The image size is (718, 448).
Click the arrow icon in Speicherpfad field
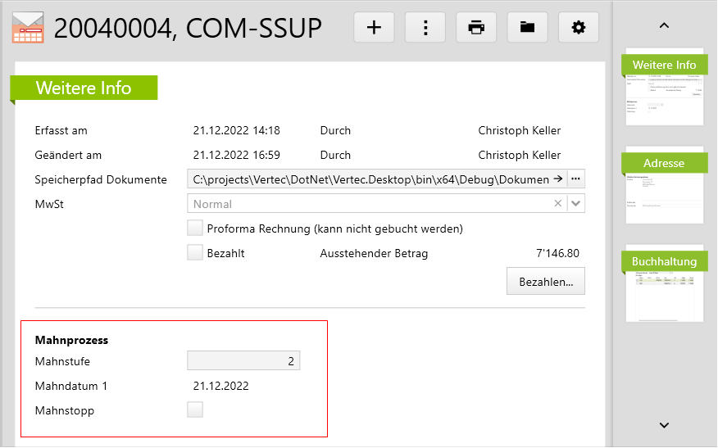558,179
